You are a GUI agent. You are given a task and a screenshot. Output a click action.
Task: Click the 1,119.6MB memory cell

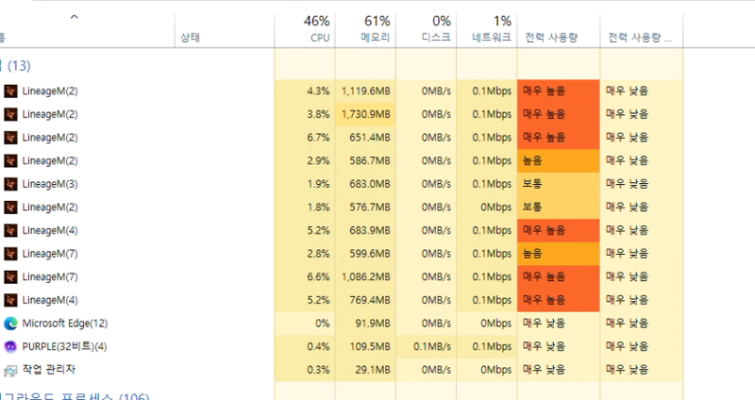pos(365,91)
